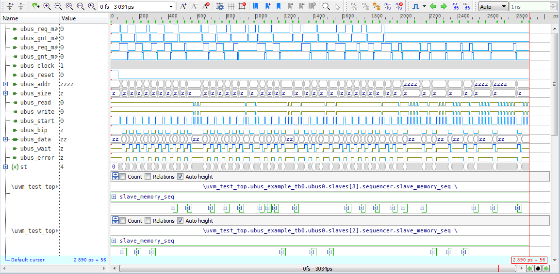Toggle Relations checkbox for slaves[2] stream
Image resolution: width=560 pixels, height=274 pixels.
tap(148, 221)
